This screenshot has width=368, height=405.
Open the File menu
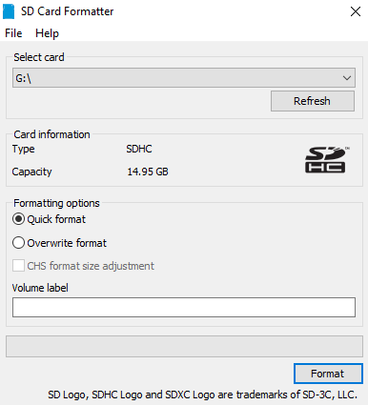[x=13, y=33]
